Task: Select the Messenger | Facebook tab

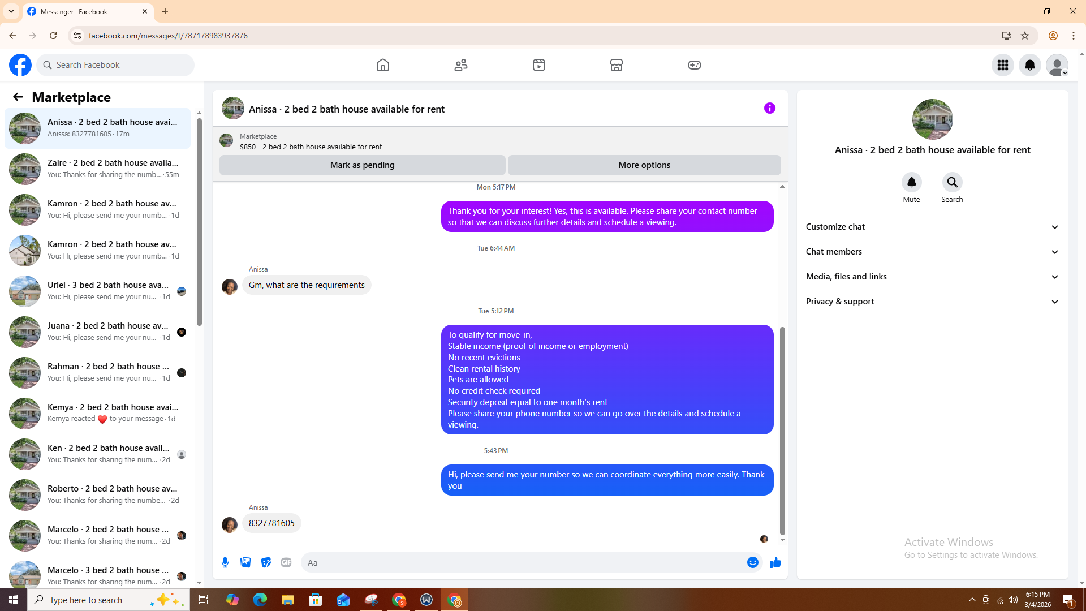Action: 88,11
